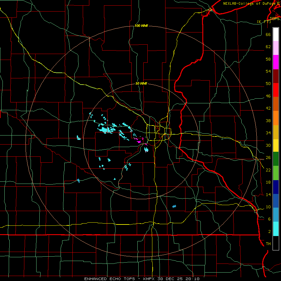Image resolution: width=281 pixels, height=281 pixels.
Task: Click the "TOPS" legend heading
Action: click(274, 19)
